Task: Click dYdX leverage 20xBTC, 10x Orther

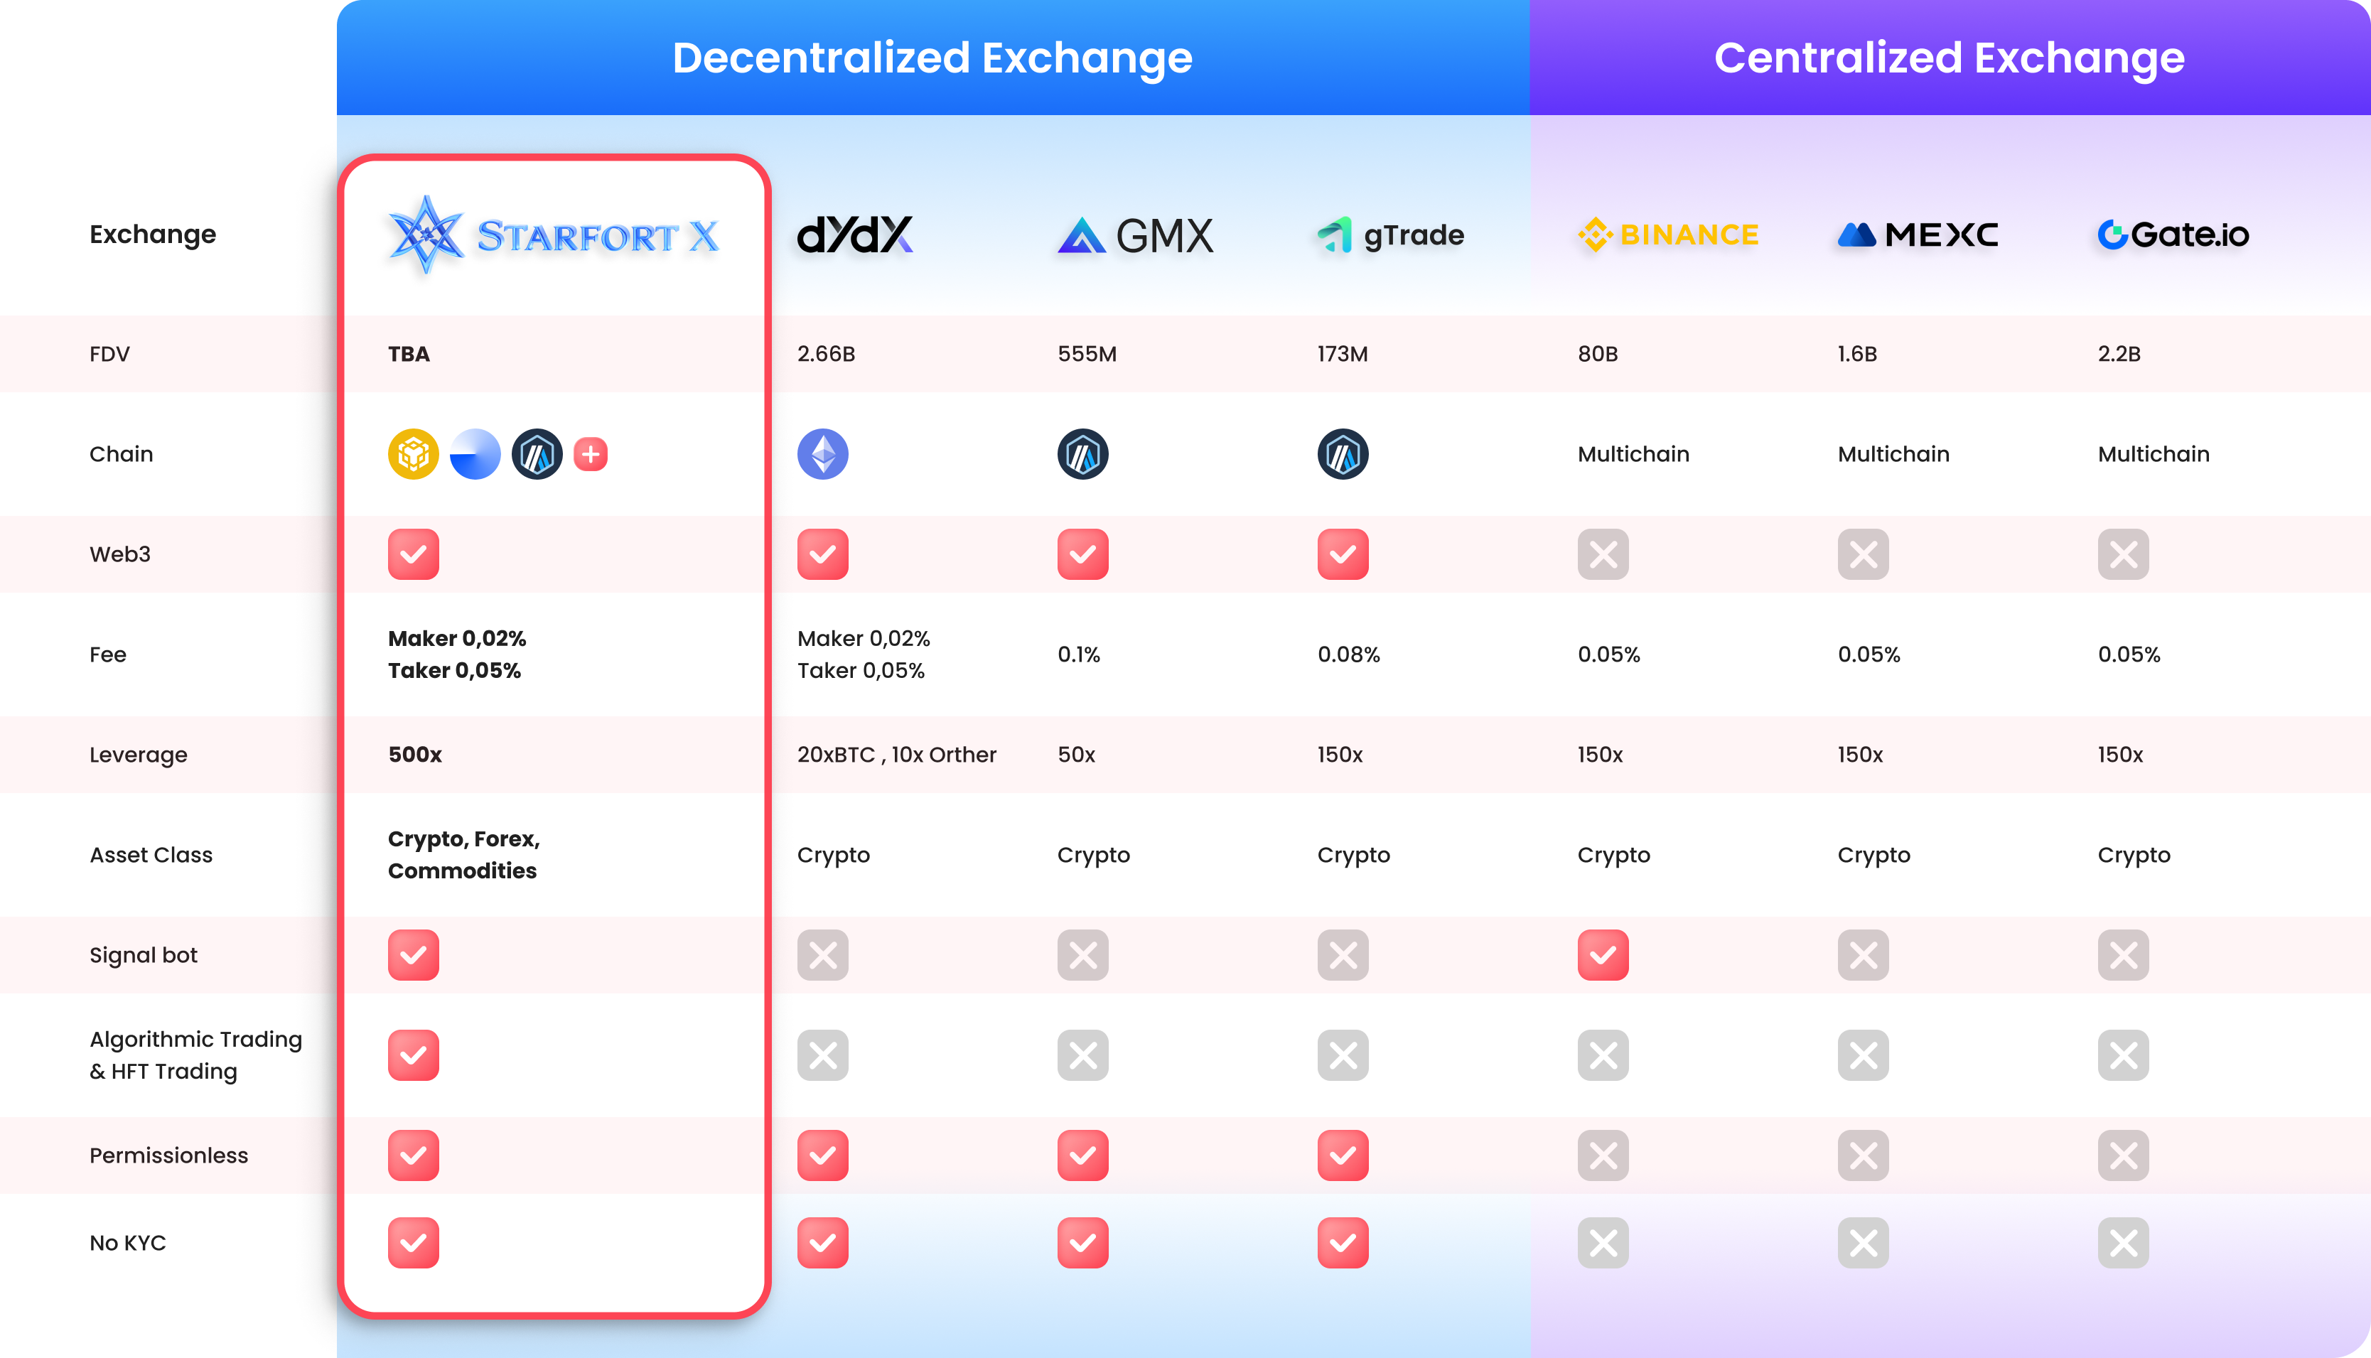Action: click(896, 755)
